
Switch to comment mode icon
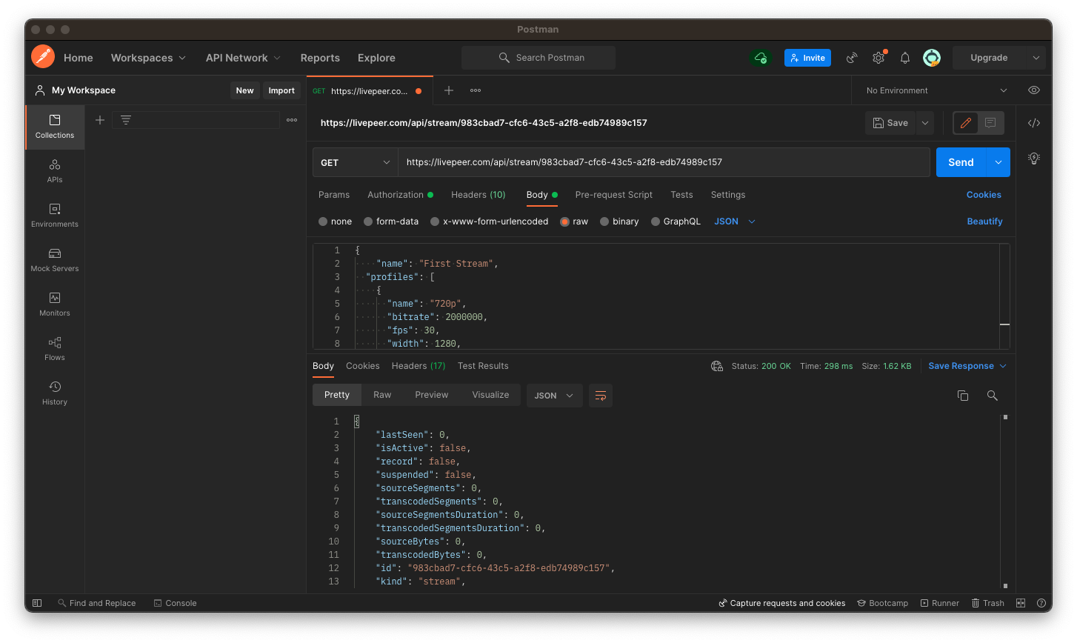(x=990, y=123)
